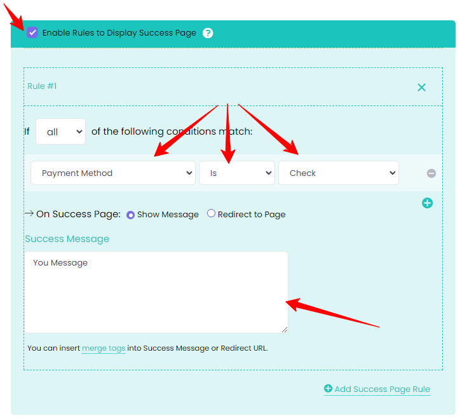
Task: Toggle the Enable Rules to Display Success Page checkbox
Action: tap(32, 32)
